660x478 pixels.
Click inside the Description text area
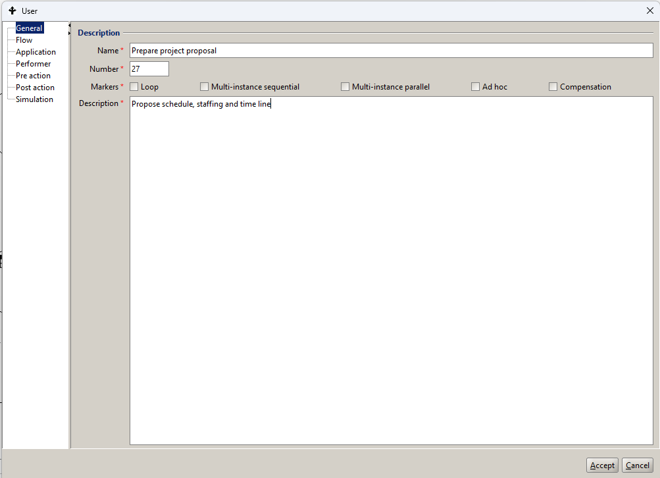click(x=391, y=270)
